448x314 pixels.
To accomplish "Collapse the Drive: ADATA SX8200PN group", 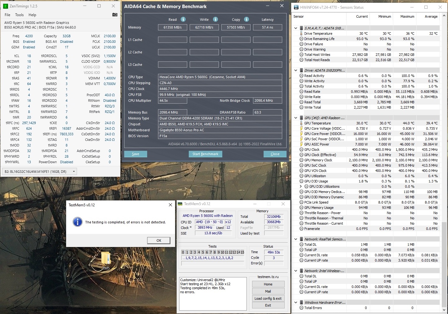I will pyautogui.click(x=296, y=70).
